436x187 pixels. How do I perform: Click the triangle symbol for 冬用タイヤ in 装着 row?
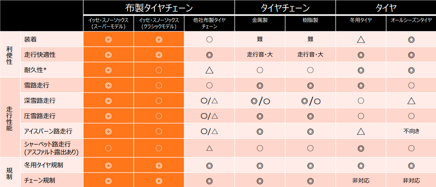[x=361, y=39]
